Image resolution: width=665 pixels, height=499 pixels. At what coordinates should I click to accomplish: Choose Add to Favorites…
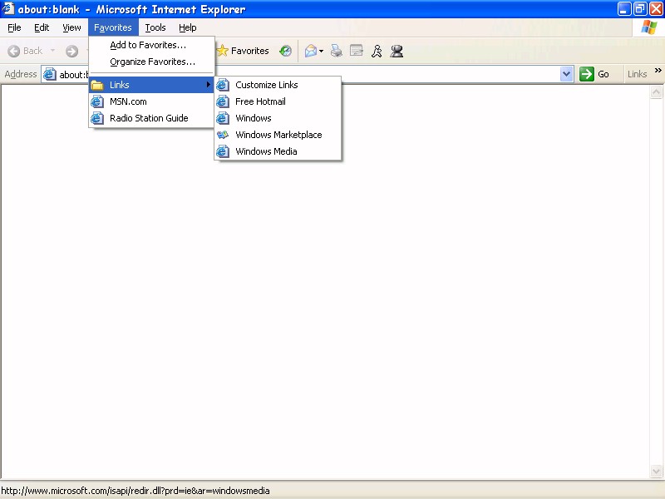[151, 45]
